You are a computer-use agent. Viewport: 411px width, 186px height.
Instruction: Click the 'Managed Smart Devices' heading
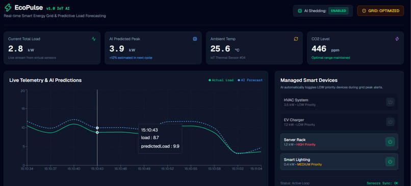tap(309, 80)
